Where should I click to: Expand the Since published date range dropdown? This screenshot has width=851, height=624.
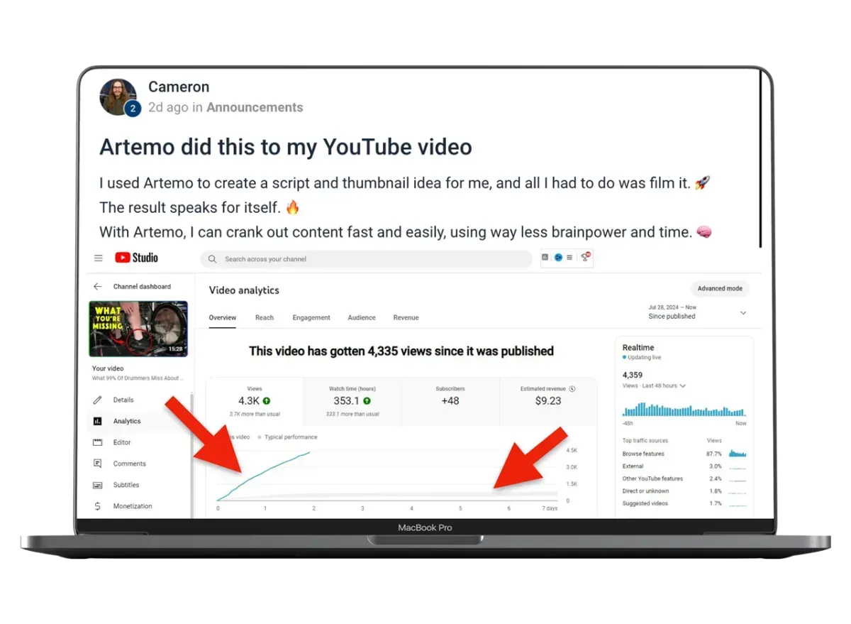click(743, 313)
